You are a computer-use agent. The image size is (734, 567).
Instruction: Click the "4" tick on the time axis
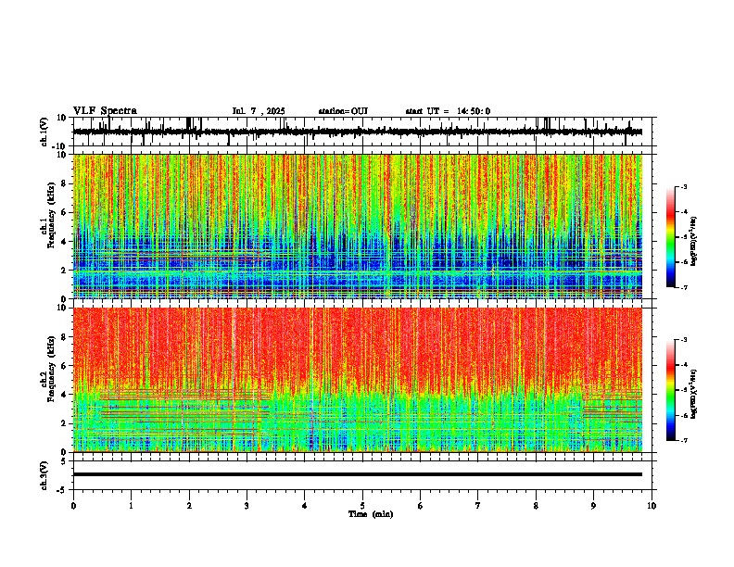(x=305, y=506)
